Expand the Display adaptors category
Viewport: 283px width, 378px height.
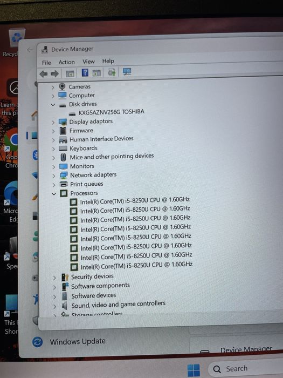click(53, 123)
